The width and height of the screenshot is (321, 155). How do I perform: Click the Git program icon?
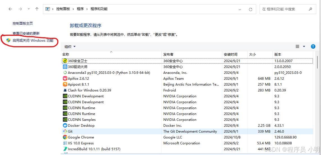65,131
